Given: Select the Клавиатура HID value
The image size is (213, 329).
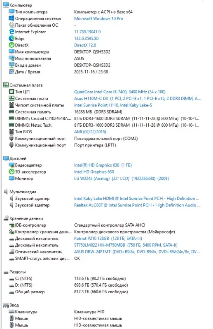Looking at the screenshot, I should pos(89,312).
